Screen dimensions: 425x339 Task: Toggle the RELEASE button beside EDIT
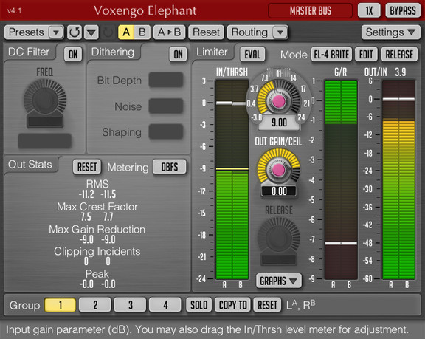pos(399,55)
